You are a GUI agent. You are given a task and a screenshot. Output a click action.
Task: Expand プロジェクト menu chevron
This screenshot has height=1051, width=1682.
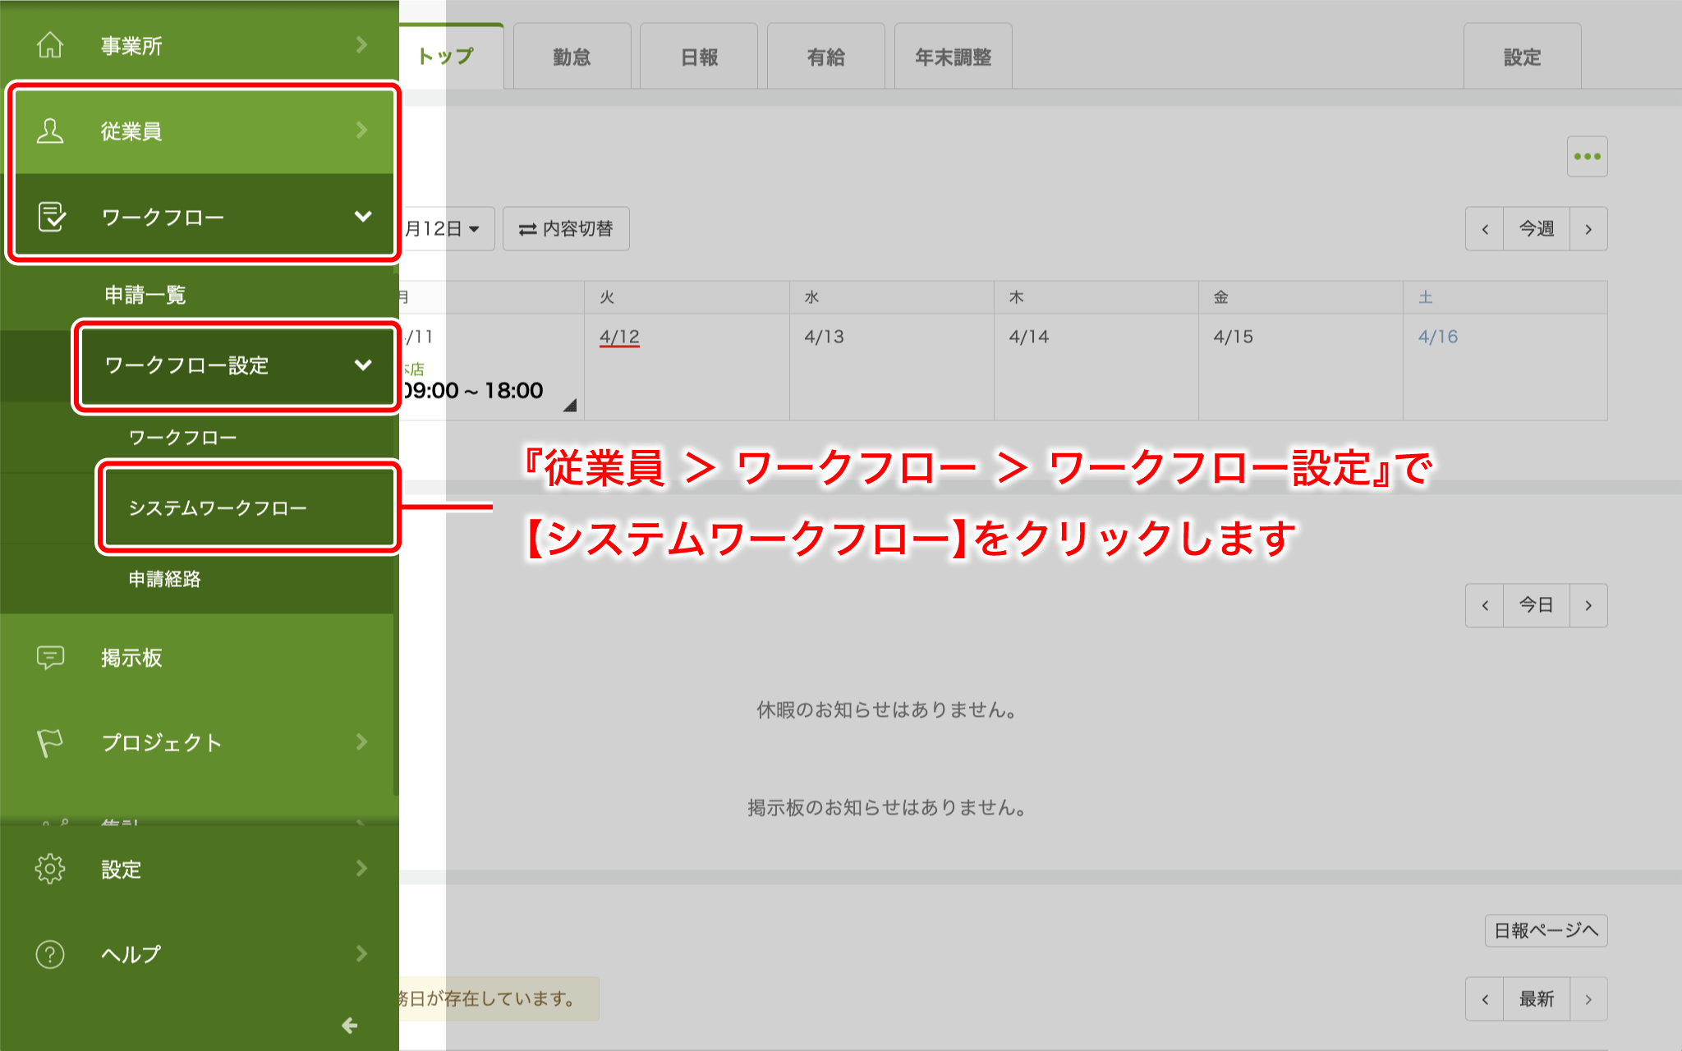[361, 741]
